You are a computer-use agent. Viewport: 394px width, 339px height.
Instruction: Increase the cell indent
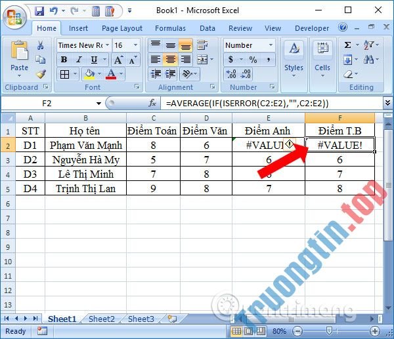(x=171, y=74)
